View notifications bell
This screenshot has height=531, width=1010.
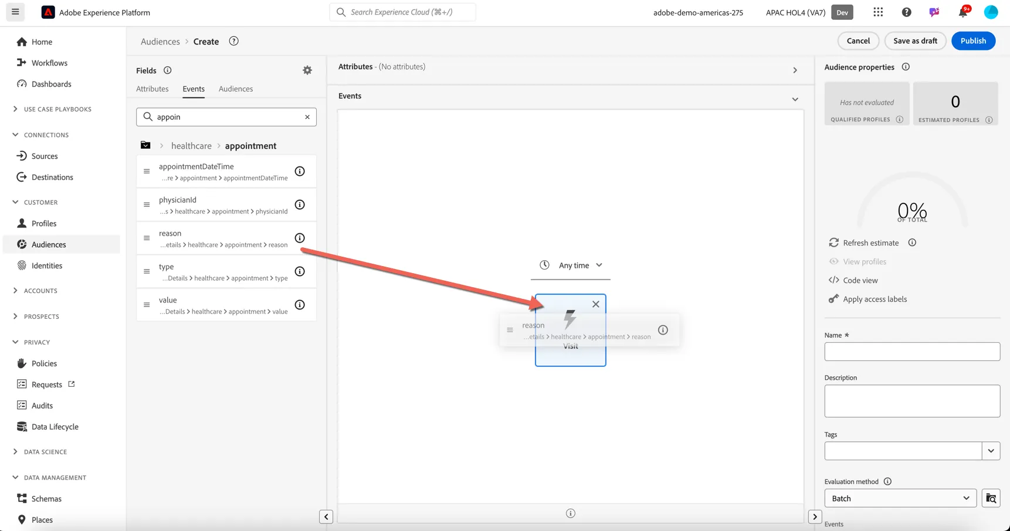pyautogui.click(x=963, y=12)
